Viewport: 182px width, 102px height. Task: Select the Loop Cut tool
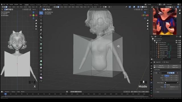tap(41, 55)
